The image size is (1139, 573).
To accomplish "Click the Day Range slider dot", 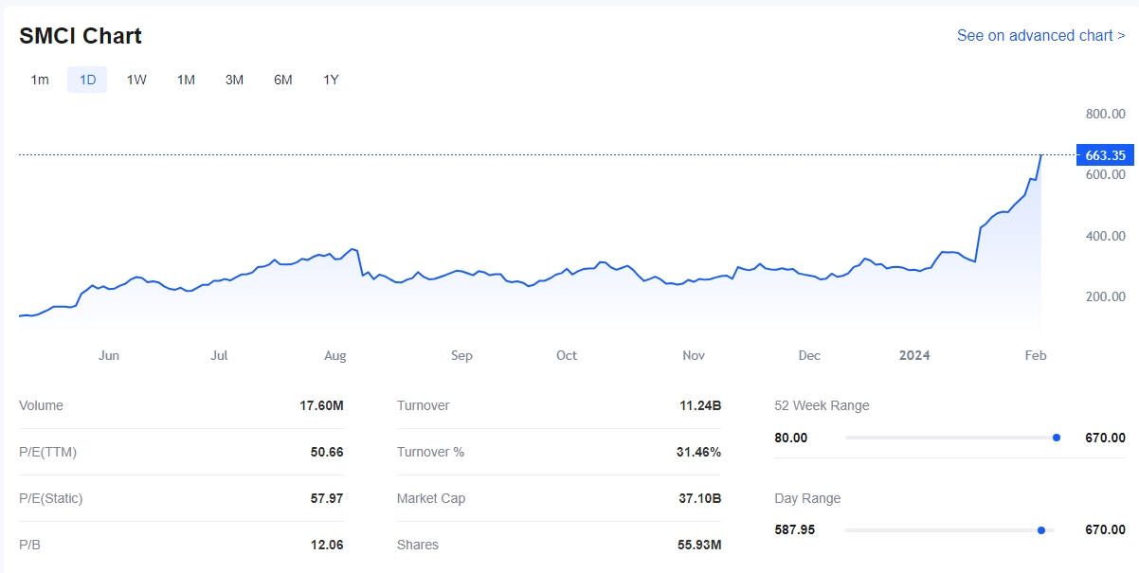I will 1041,530.
